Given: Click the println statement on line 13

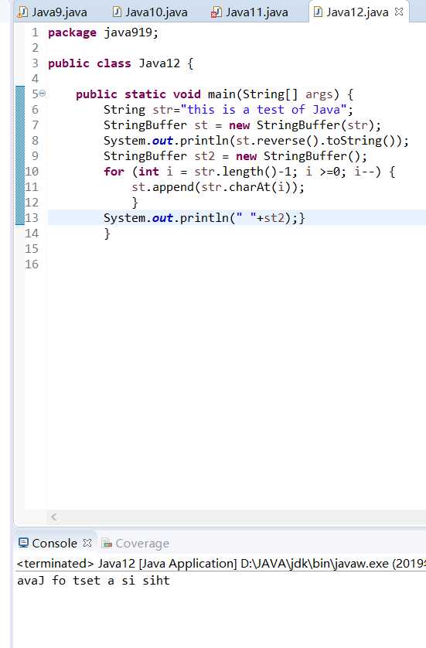Looking at the screenshot, I should (x=200, y=218).
